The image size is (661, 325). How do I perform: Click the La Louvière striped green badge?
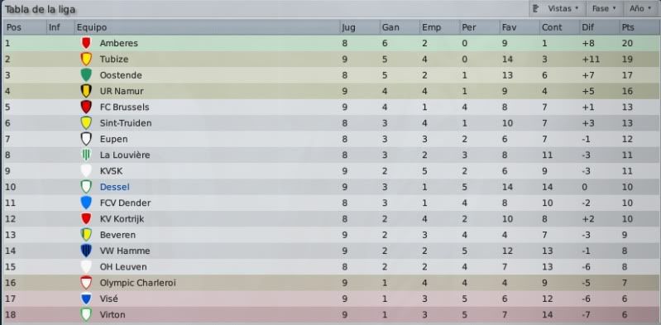coord(86,155)
